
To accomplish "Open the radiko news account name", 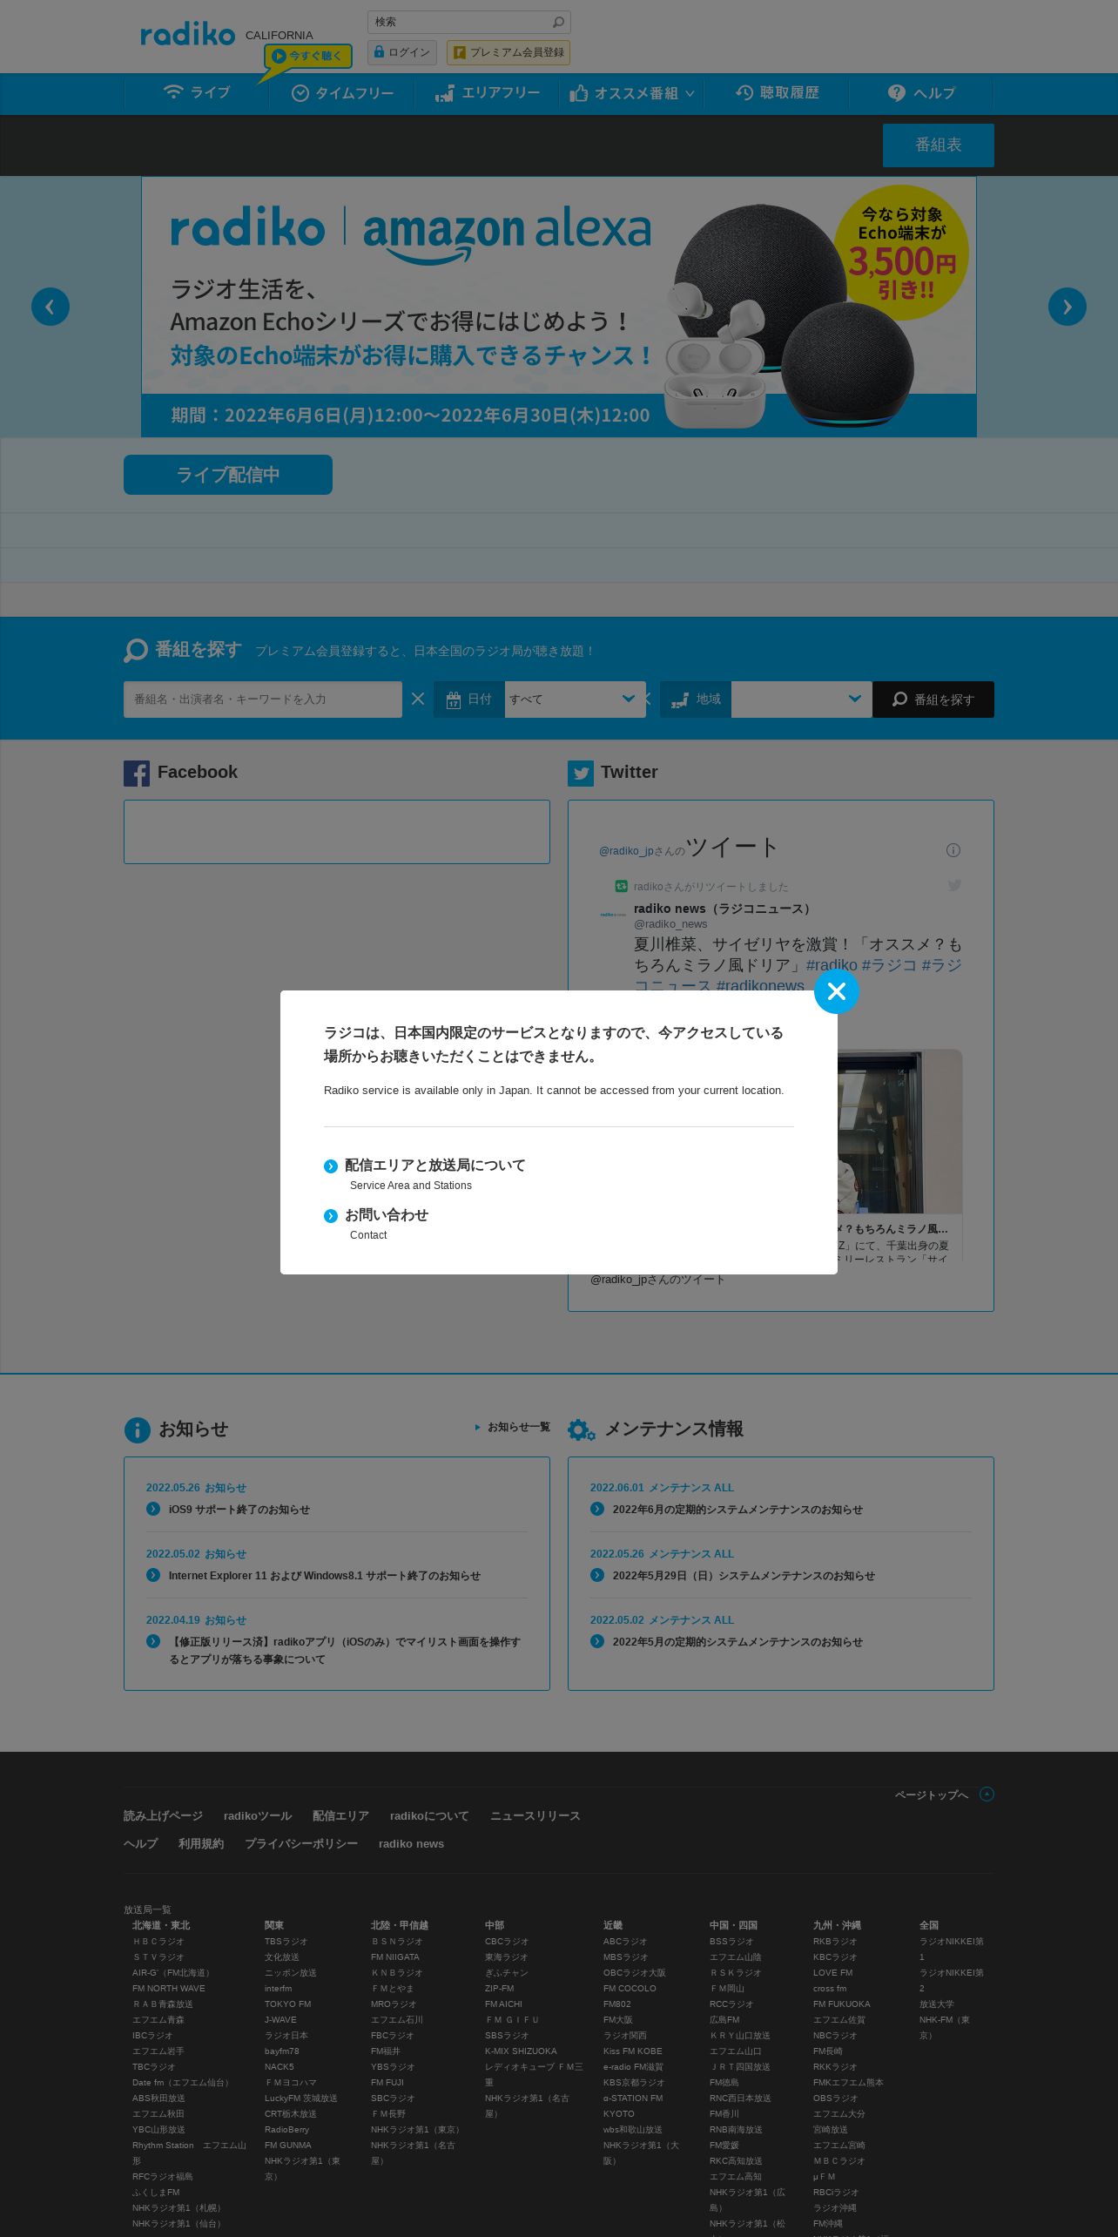I will tap(724, 909).
